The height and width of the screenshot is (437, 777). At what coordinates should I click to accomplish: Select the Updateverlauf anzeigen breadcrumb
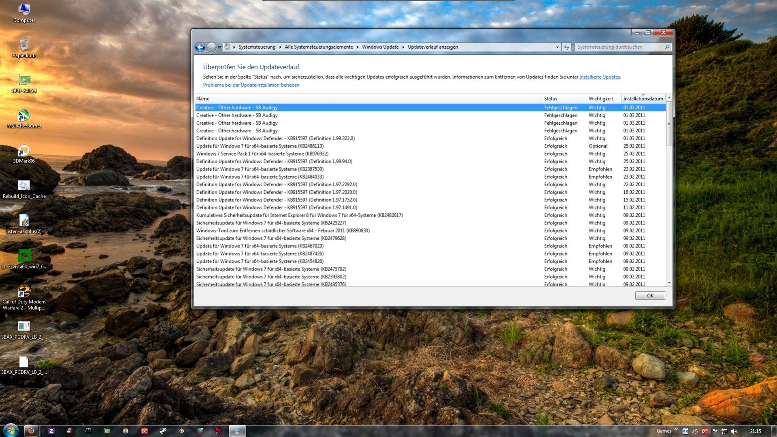click(x=433, y=47)
